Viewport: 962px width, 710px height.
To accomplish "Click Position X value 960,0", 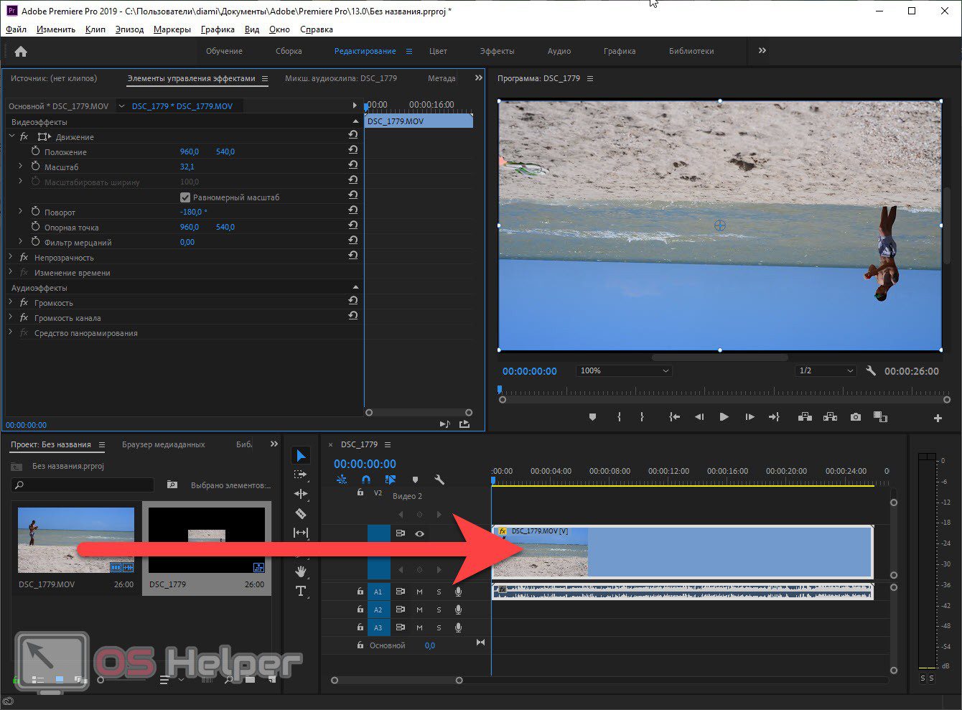I will (190, 151).
